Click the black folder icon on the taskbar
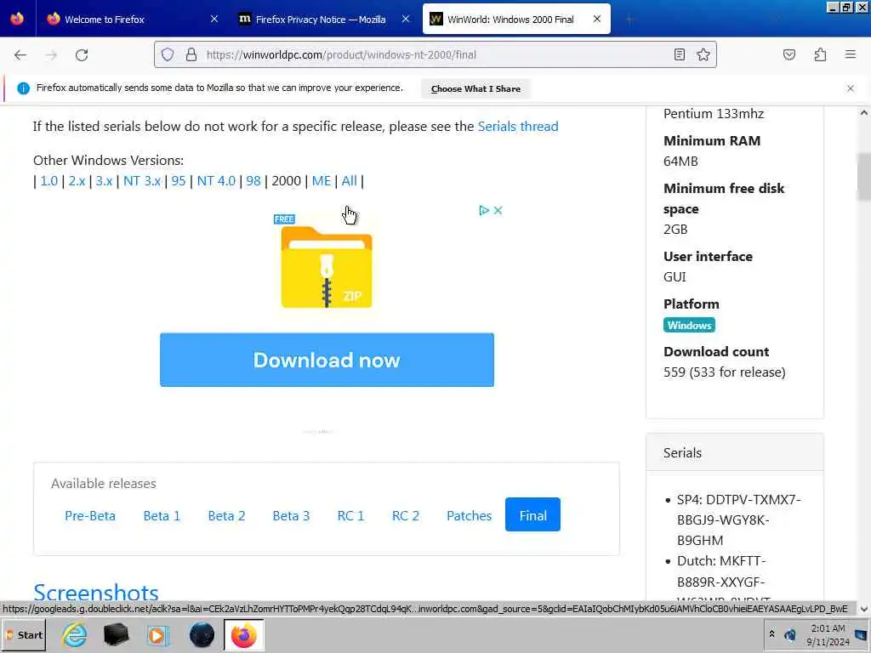871x653 pixels. [116, 634]
